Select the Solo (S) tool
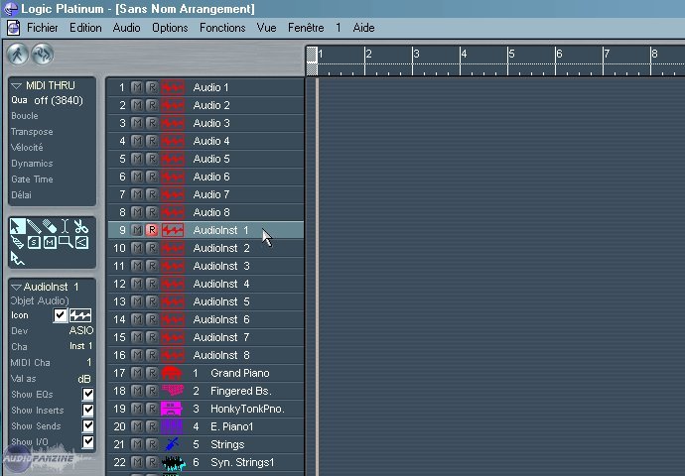Viewport: 685px width, 476px height. tap(34, 242)
